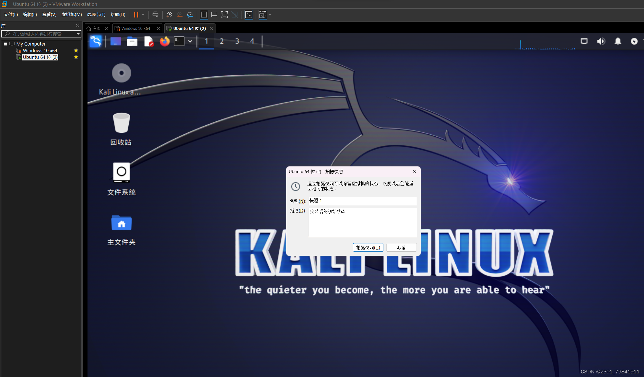The width and height of the screenshot is (644, 377).
Task: Click the snapshot 名称 input field
Action: point(362,201)
